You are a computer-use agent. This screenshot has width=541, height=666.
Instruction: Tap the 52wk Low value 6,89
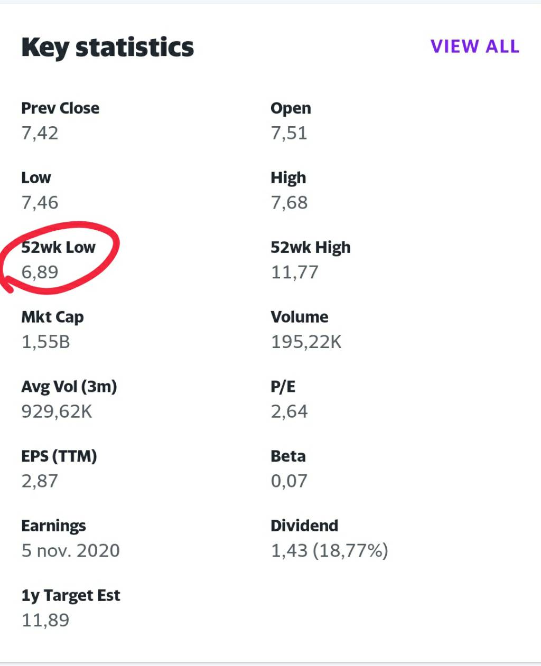(x=40, y=273)
